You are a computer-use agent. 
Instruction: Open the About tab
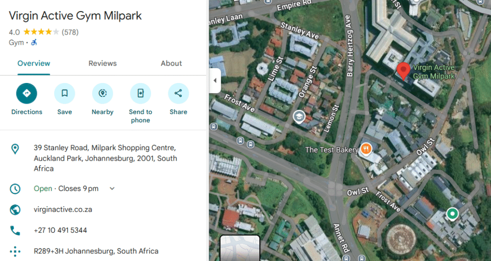171,63
